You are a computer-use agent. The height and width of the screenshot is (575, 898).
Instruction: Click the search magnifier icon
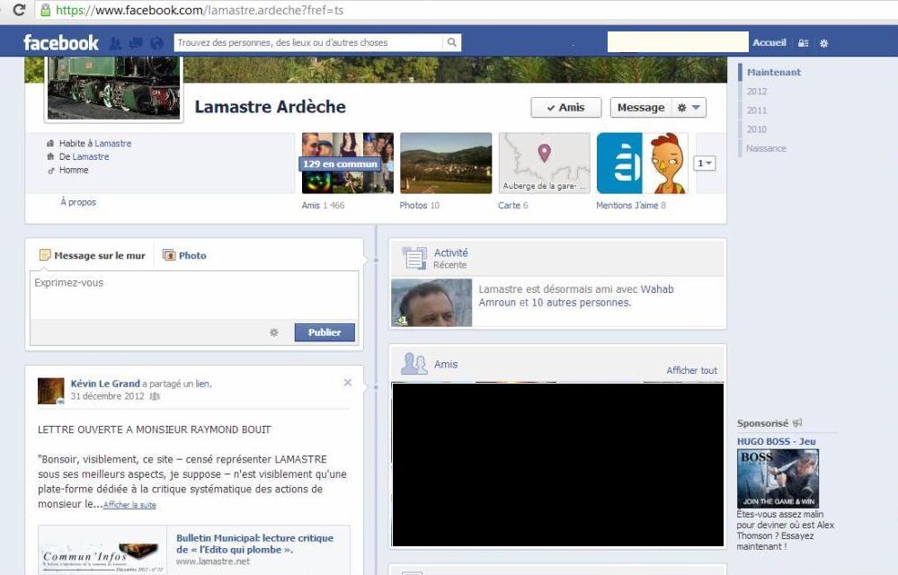pos(452,42)
